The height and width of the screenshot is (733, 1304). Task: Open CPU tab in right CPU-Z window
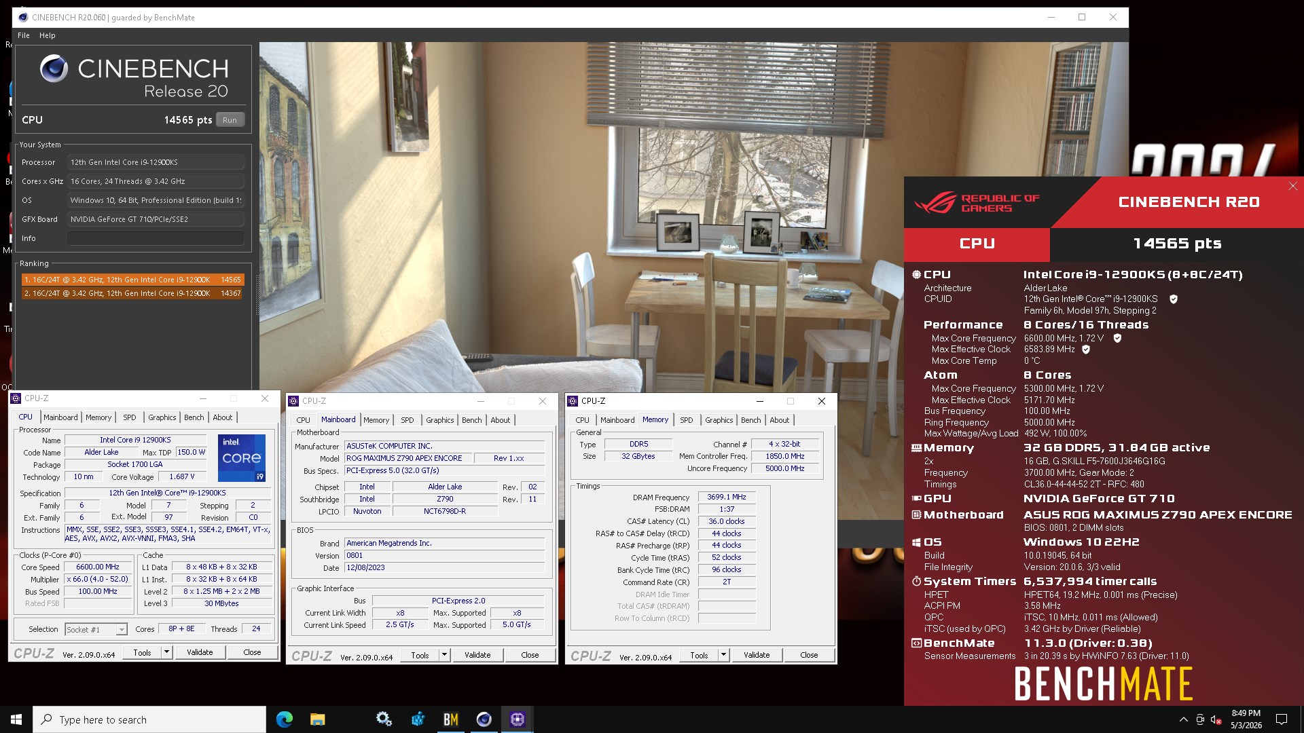pyautogui.click(x=583, y=420)
